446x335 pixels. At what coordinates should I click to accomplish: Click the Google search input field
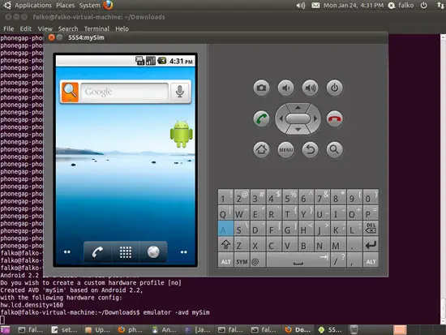(x=124, y=92)
